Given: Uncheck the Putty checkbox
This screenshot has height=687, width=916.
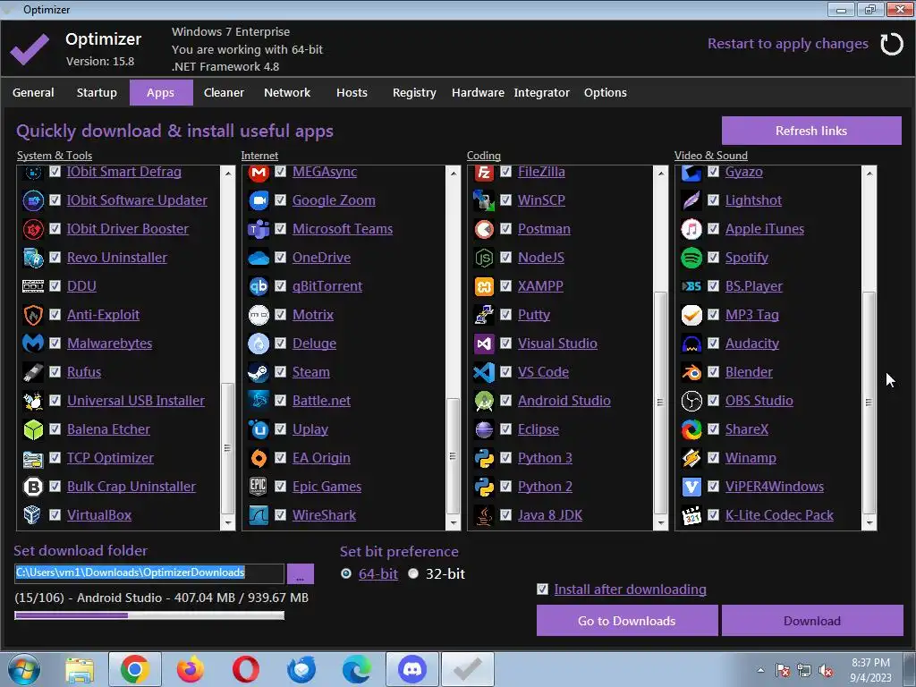Looking at the screenshot, I should point(506,314).
